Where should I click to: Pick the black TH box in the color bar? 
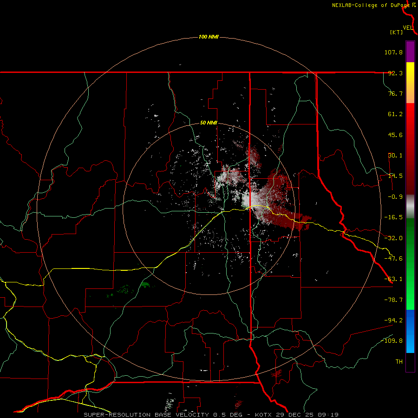tap(410, 362)
